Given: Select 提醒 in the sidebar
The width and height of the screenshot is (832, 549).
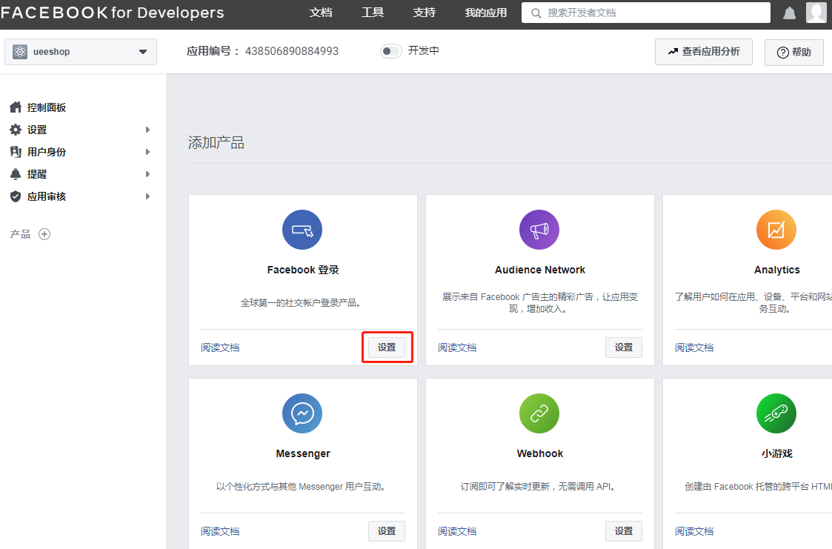Looking at the screenshot, I should click(x=37, y=174).
